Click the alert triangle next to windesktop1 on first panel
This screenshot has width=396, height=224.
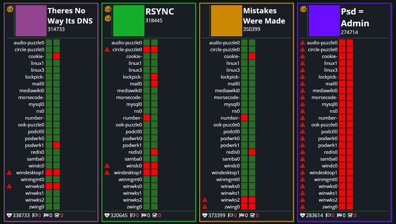8,173
